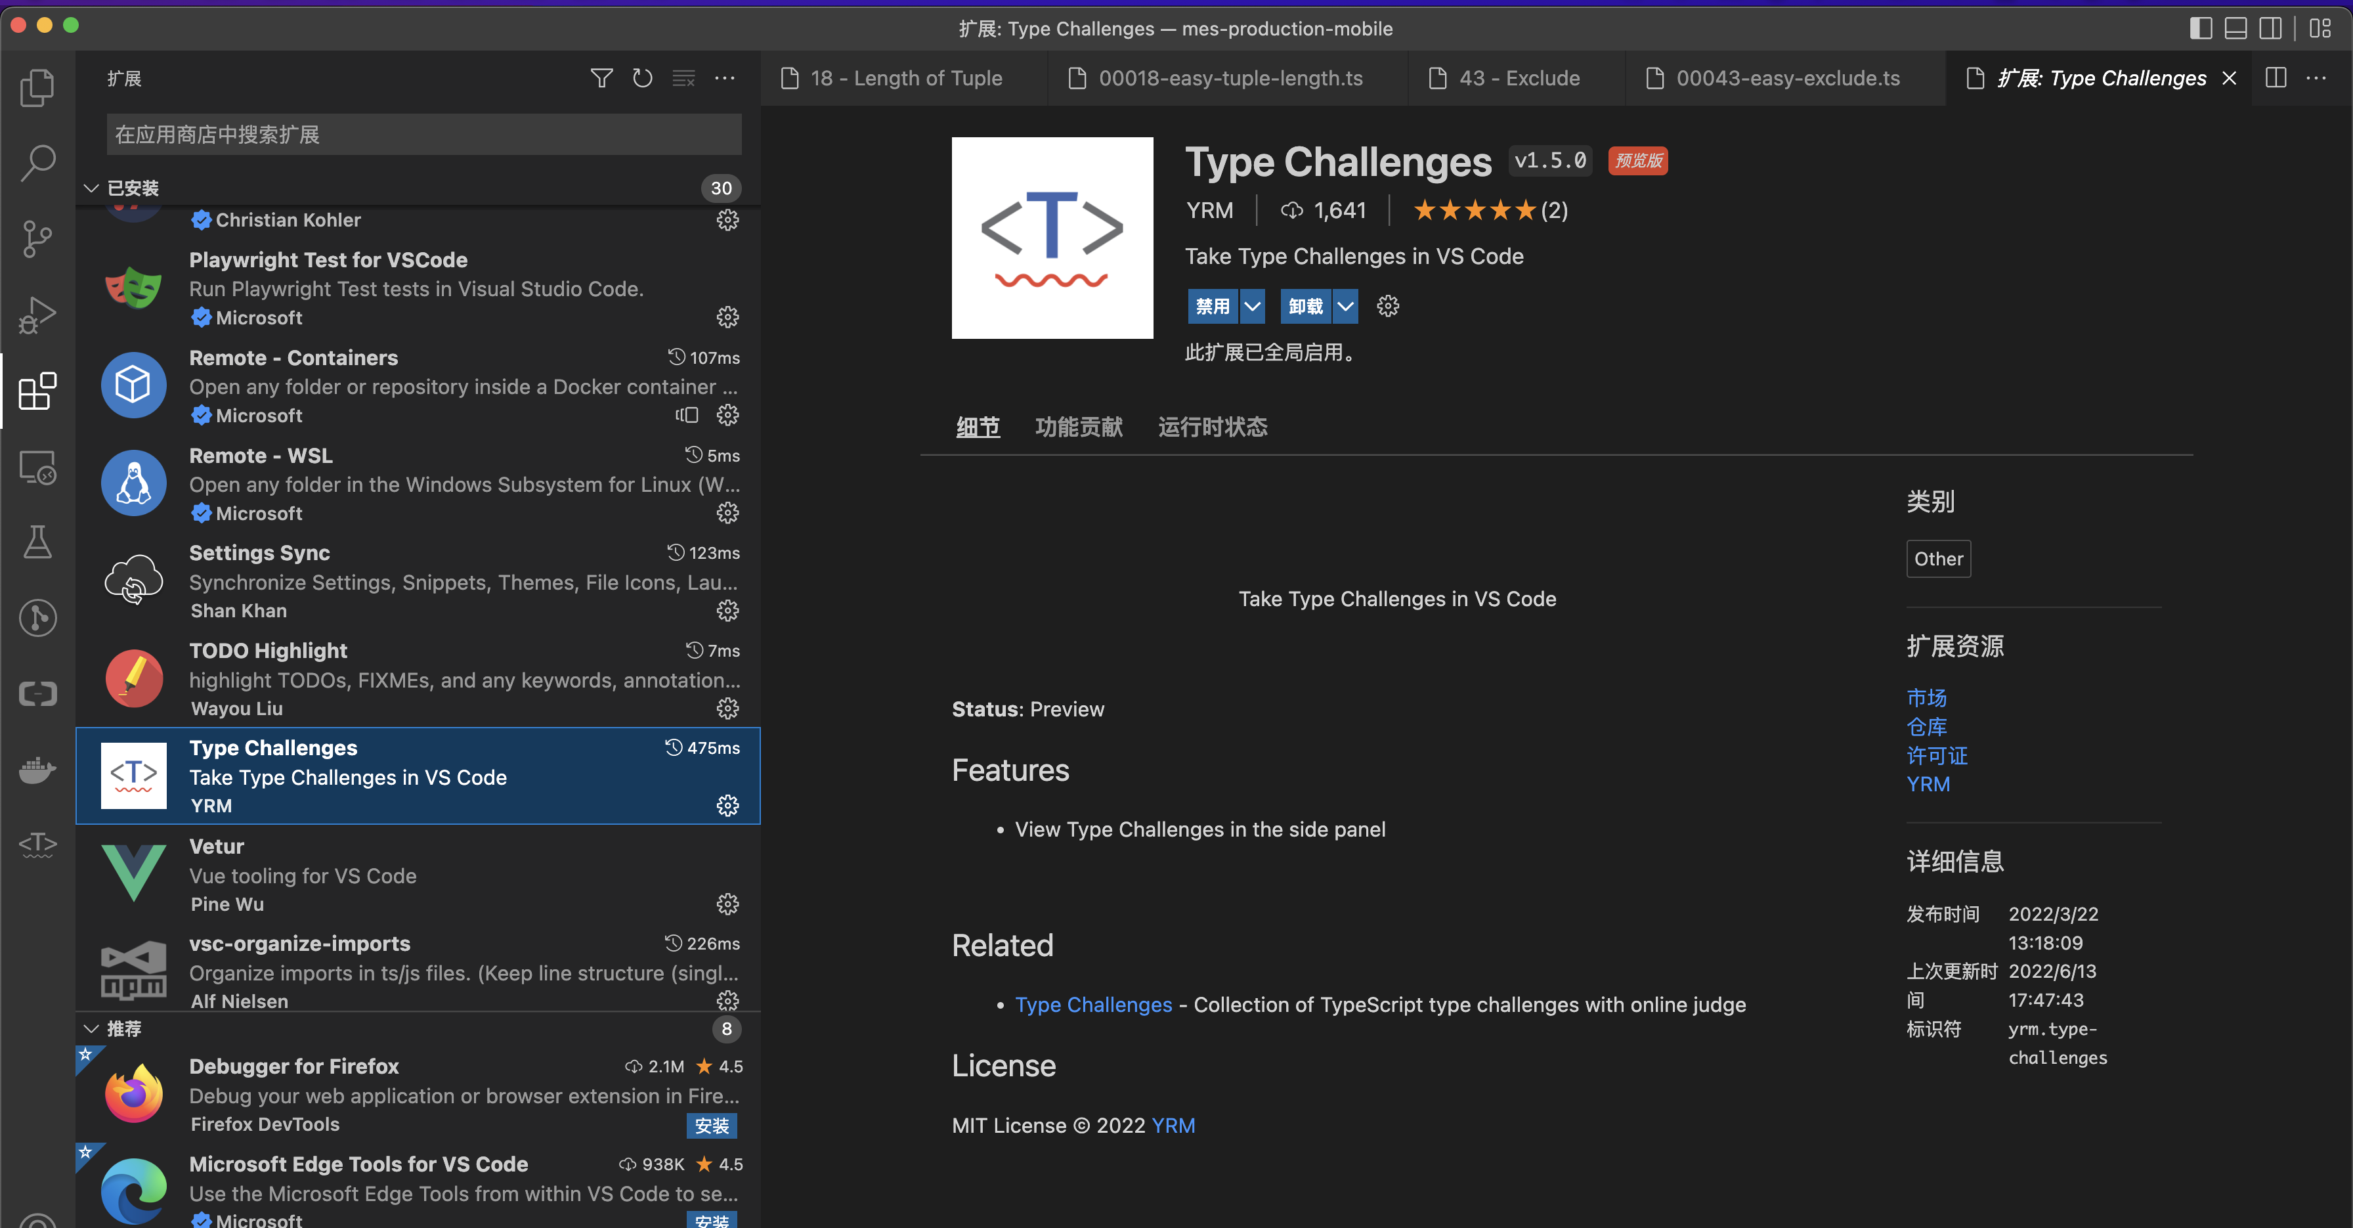Open YRM link in MIT License line
The height and width of the screenshot is (1228, 2353).
point(1174,1126)
